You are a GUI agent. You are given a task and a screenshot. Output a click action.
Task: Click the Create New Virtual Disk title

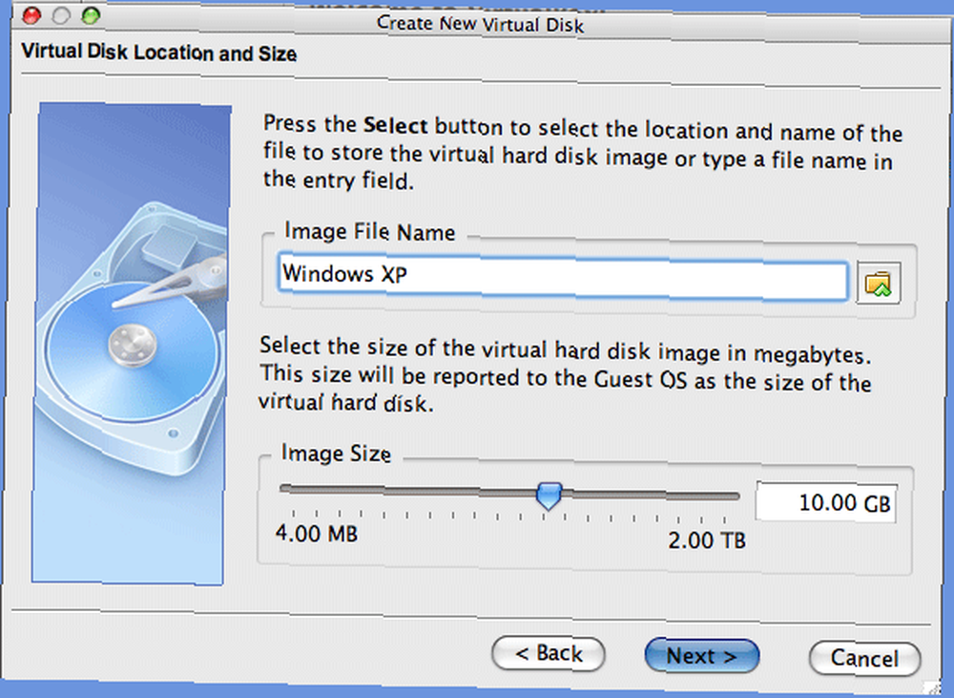(480, 25)
